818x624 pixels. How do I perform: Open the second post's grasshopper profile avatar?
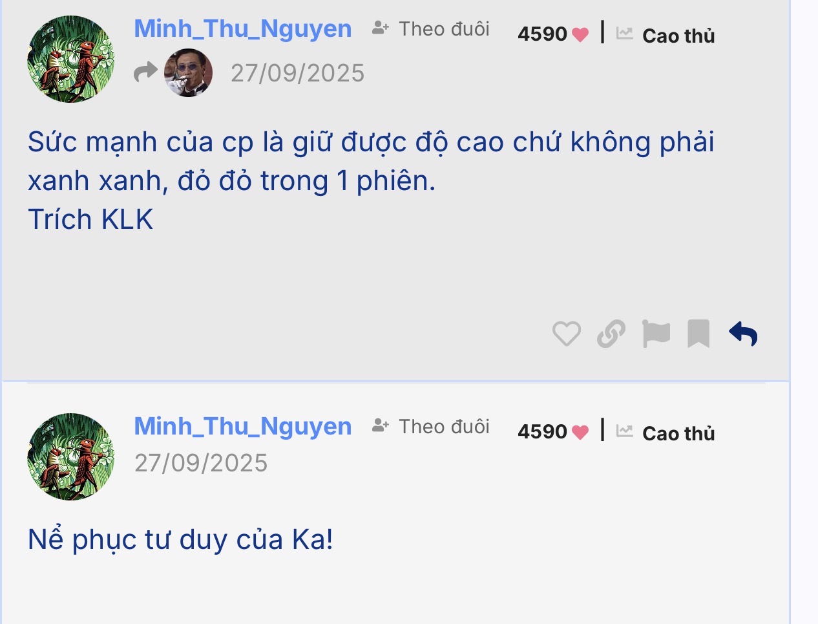click(70, 457)
